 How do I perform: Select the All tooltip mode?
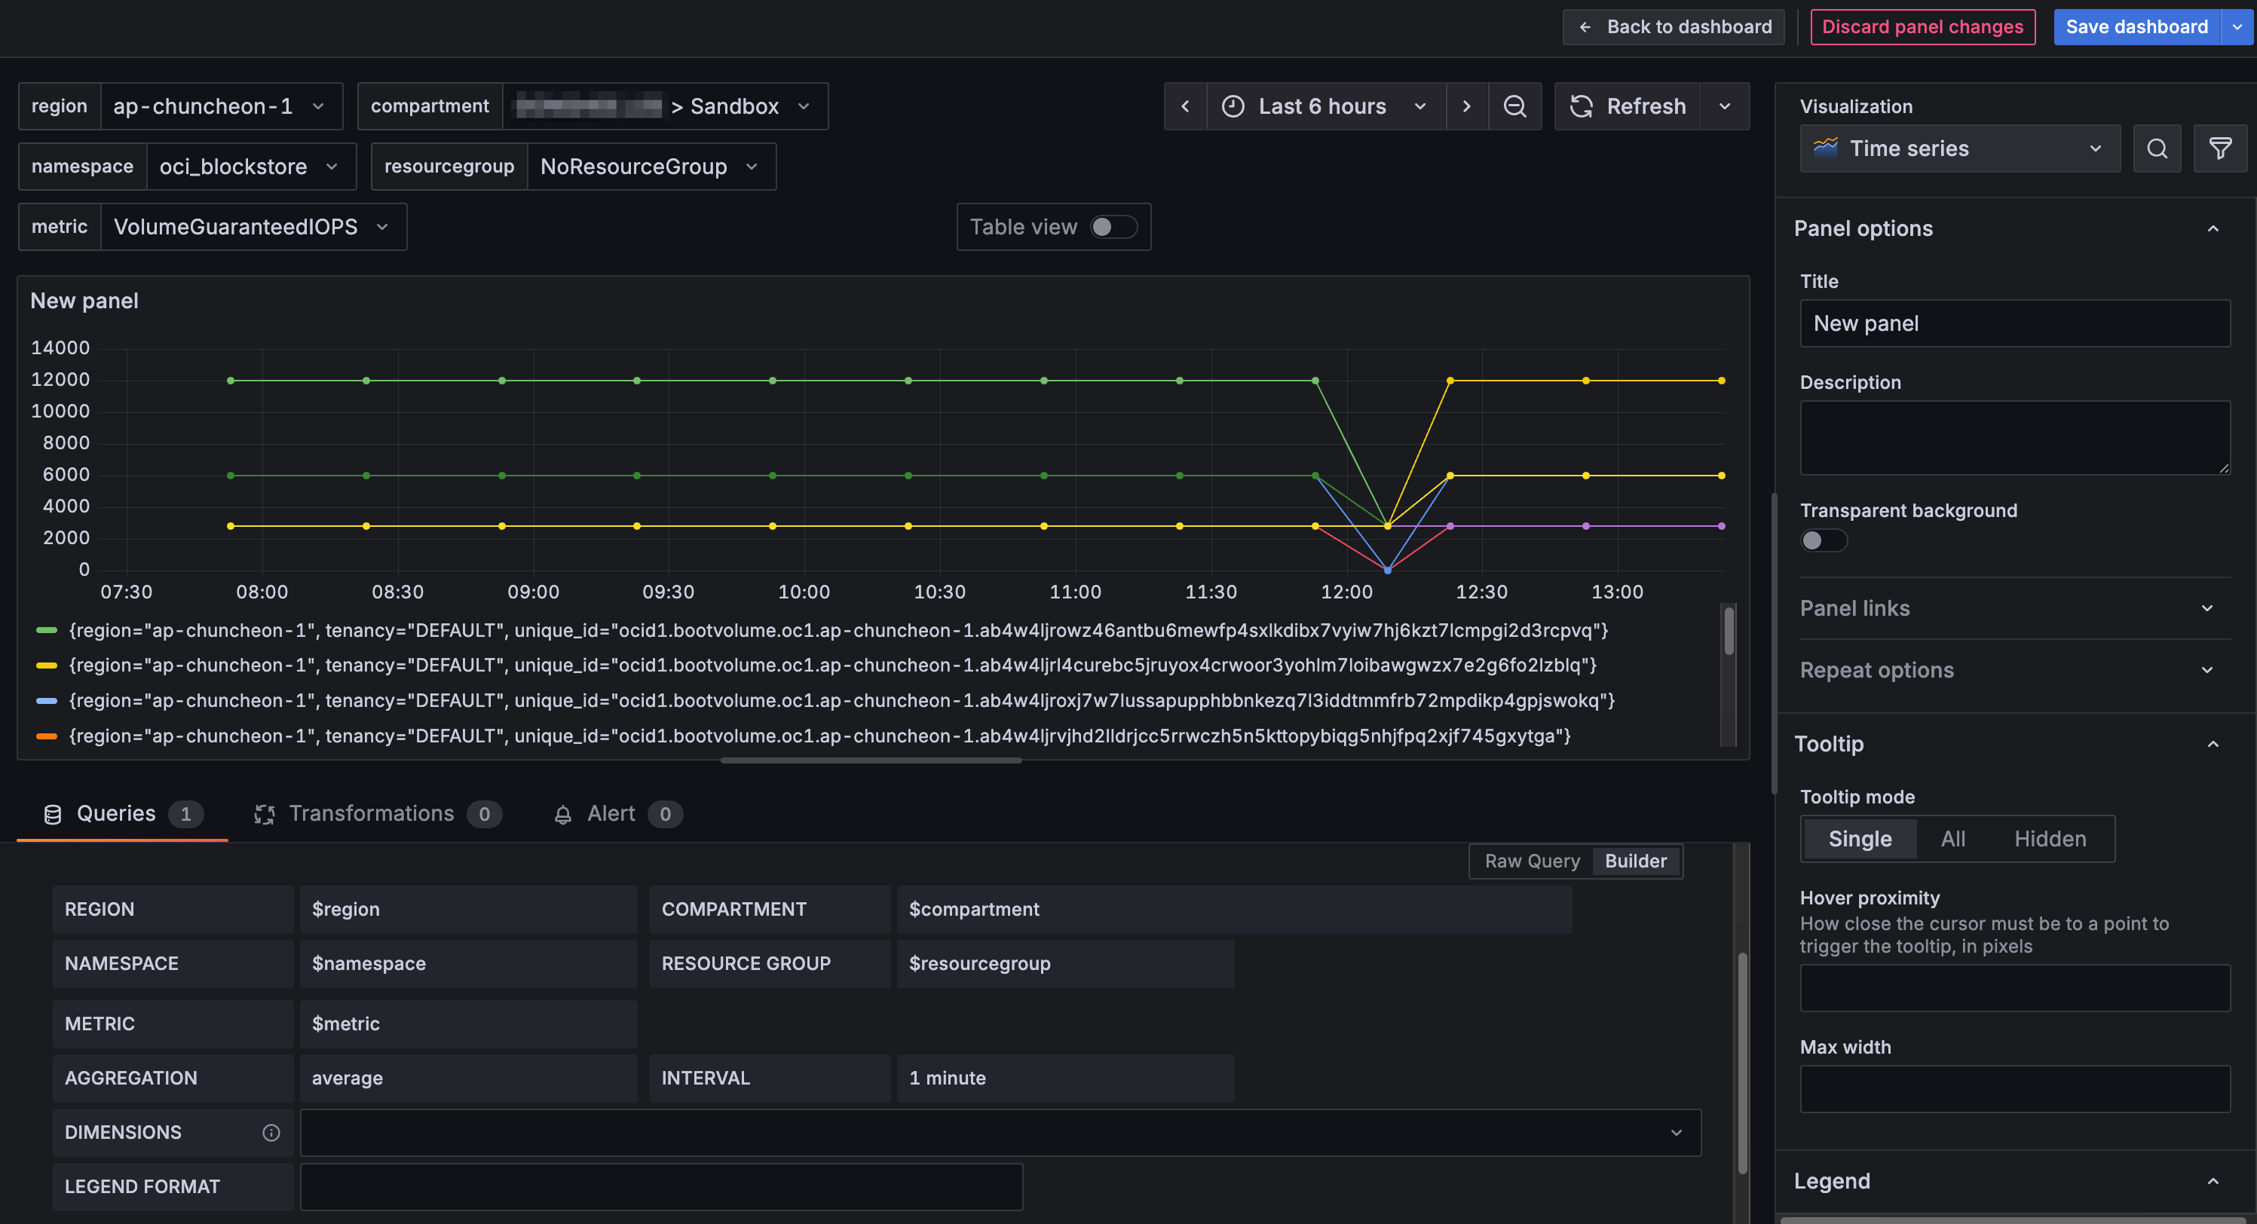(x=1952, y=839)
